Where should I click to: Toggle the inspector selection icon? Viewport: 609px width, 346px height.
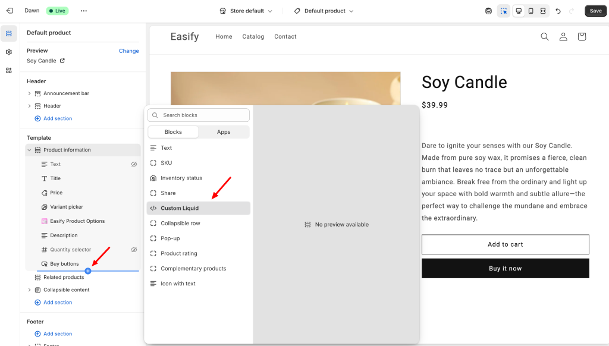click(504, 11)
